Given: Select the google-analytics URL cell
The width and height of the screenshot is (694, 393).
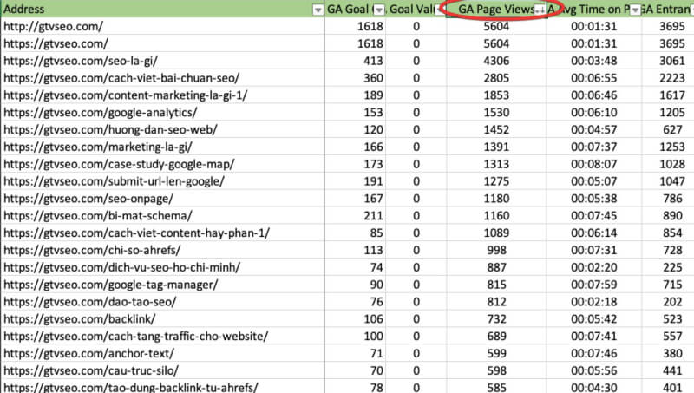Looking at the screenshot, I should (x=163, y=113).
